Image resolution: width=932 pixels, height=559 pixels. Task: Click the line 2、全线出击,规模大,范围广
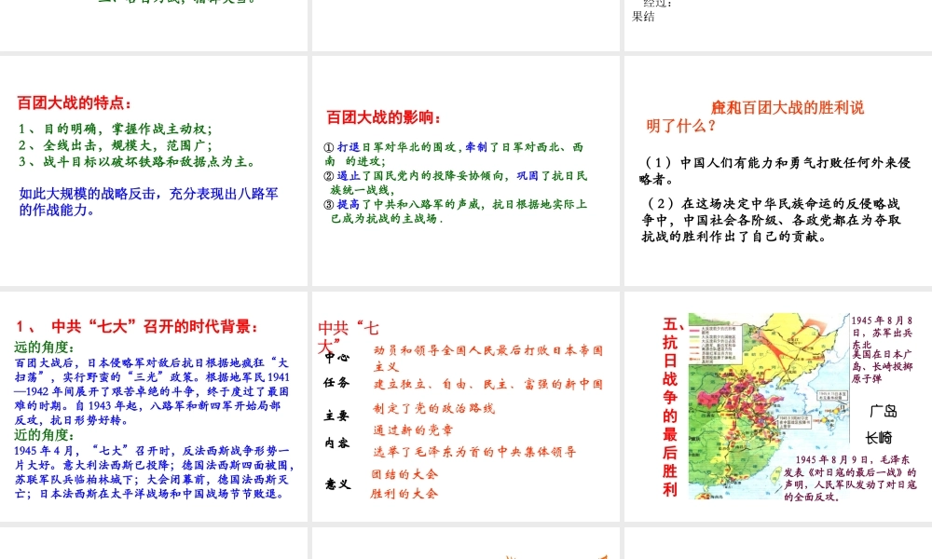[x=116, y=145]
